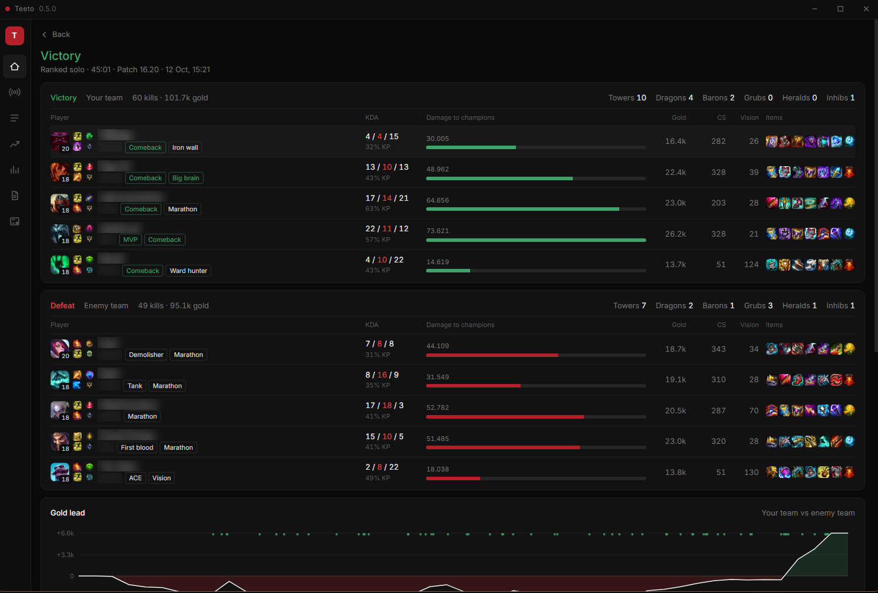Image resolution: width=878 pixels, height=593 pixels.
Task: Open the trending arrow sidebar icon
Action: tap(15, 144)
